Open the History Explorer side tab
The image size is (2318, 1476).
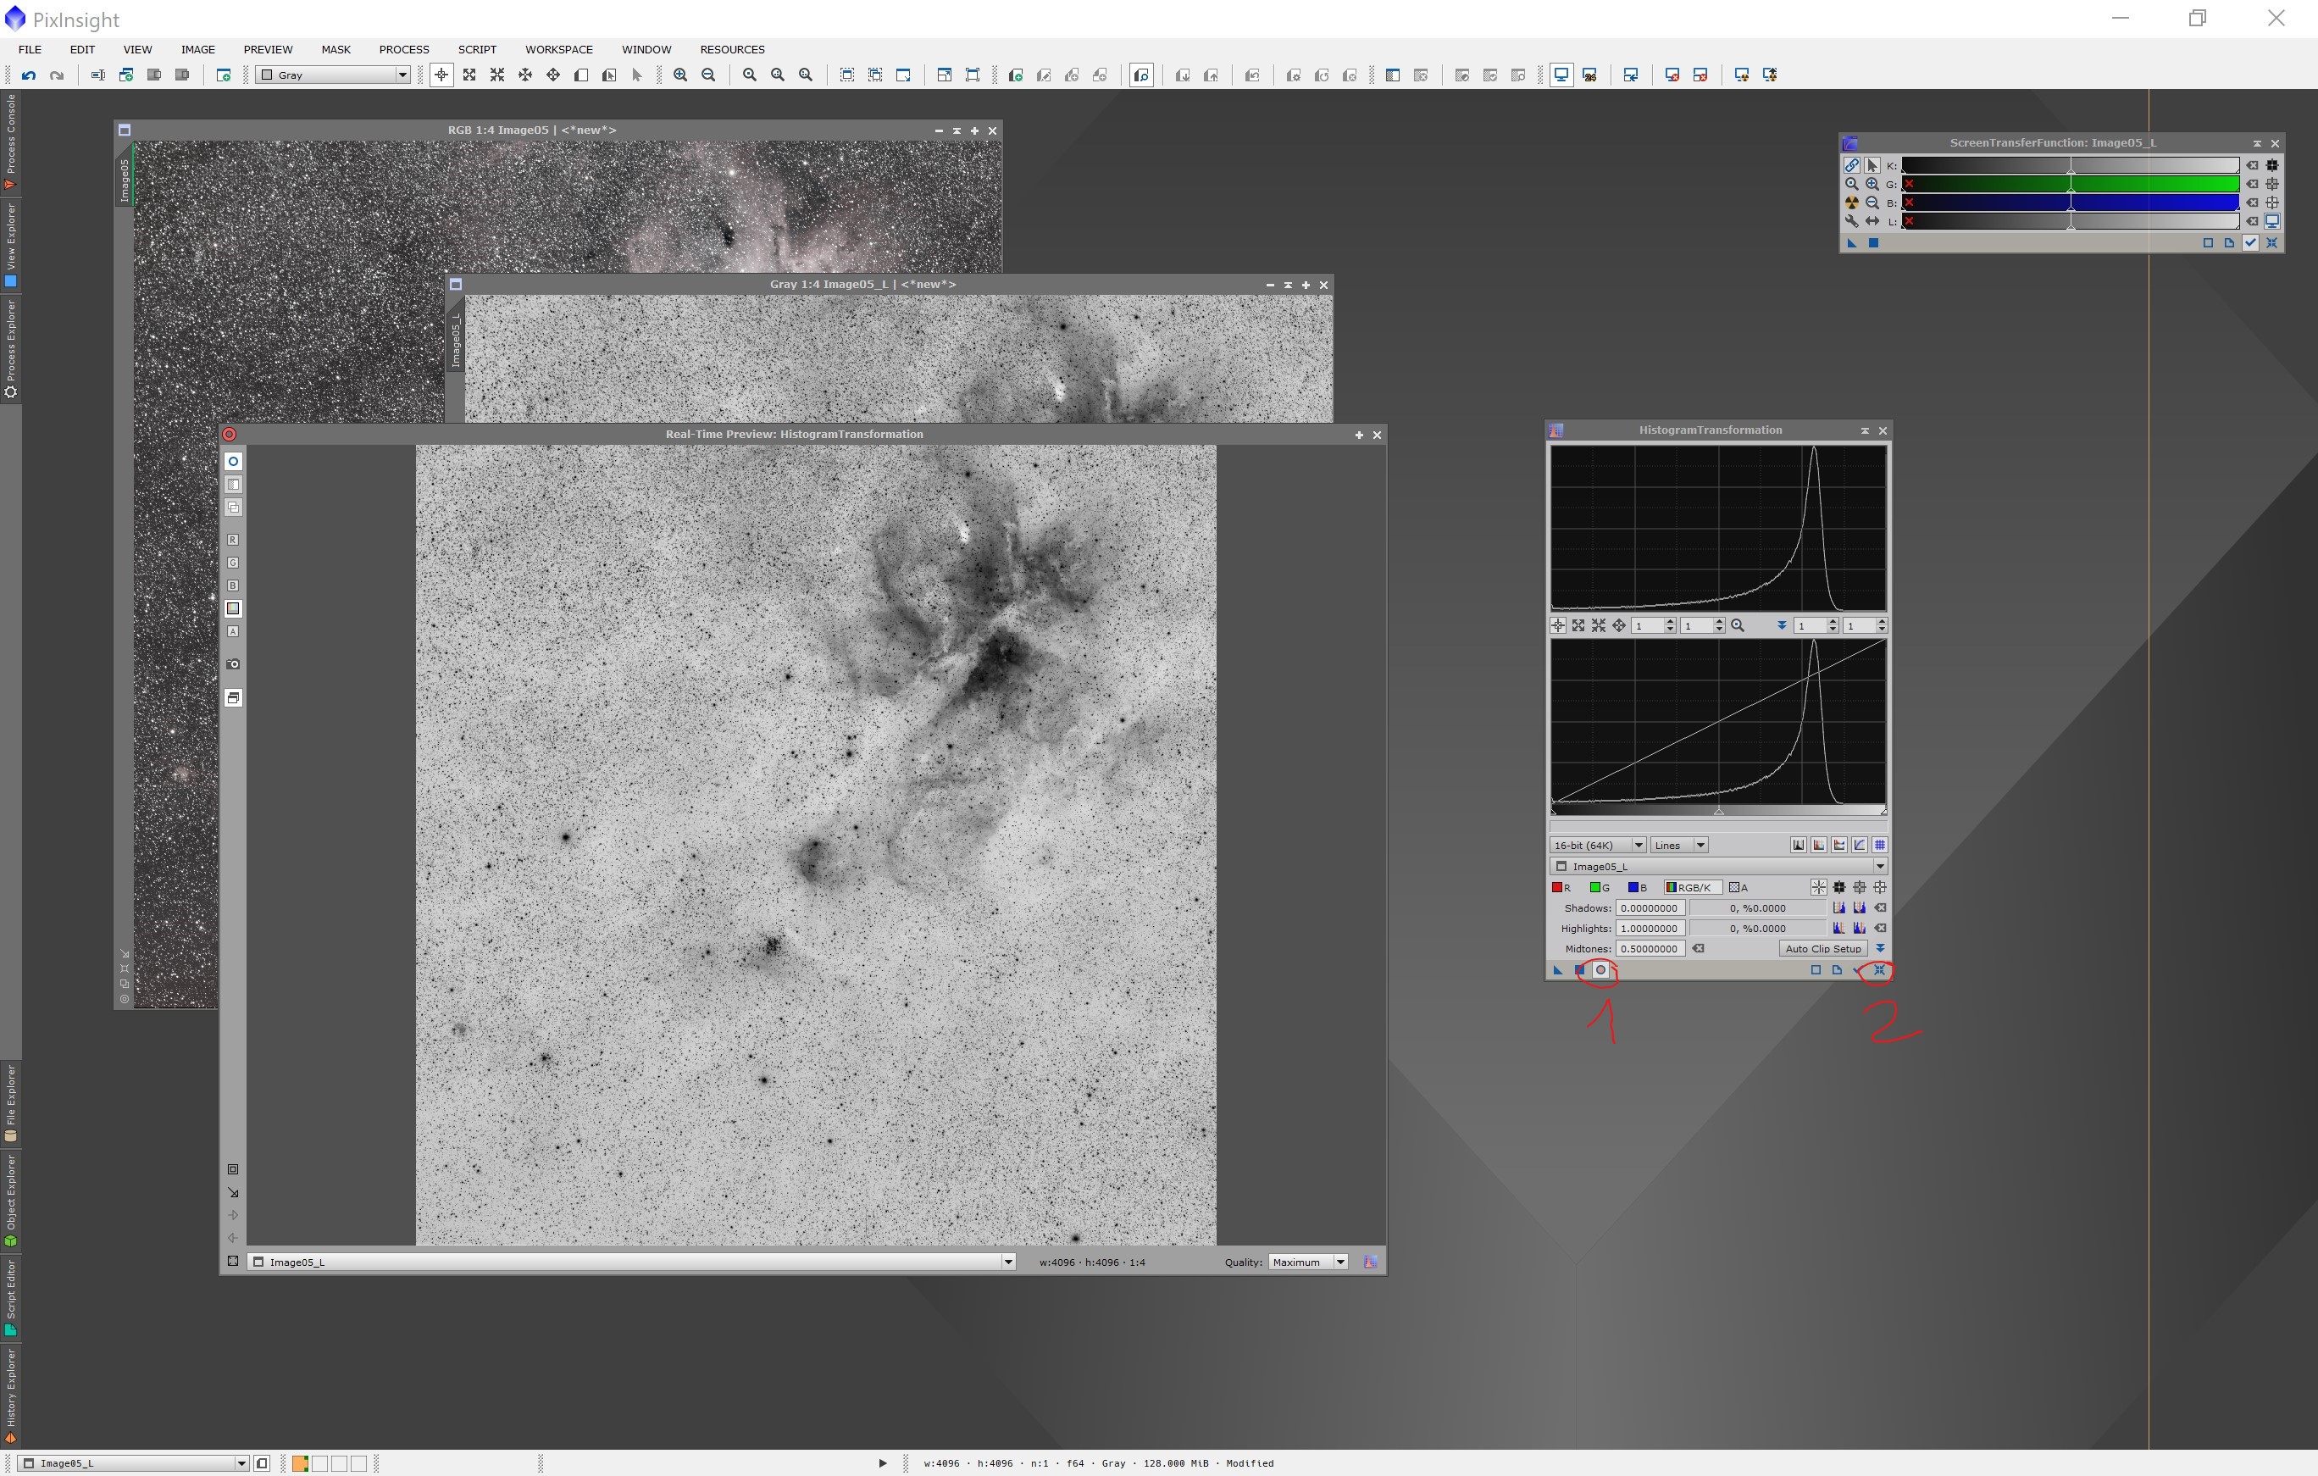pyautogui.click(x=10, y=1396)
